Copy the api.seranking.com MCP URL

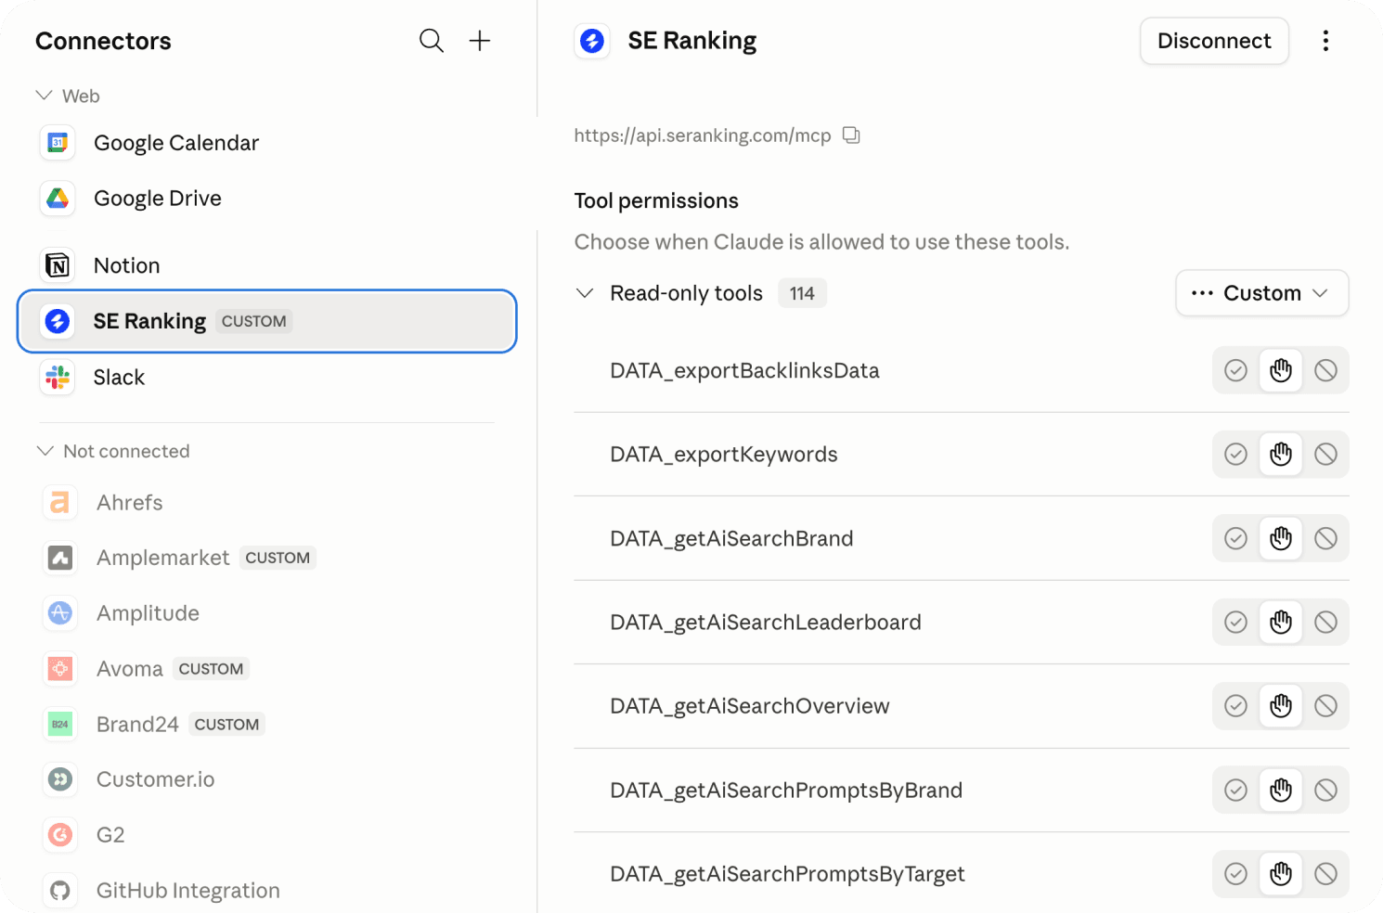pyautogui.click(x=851, y=135)
